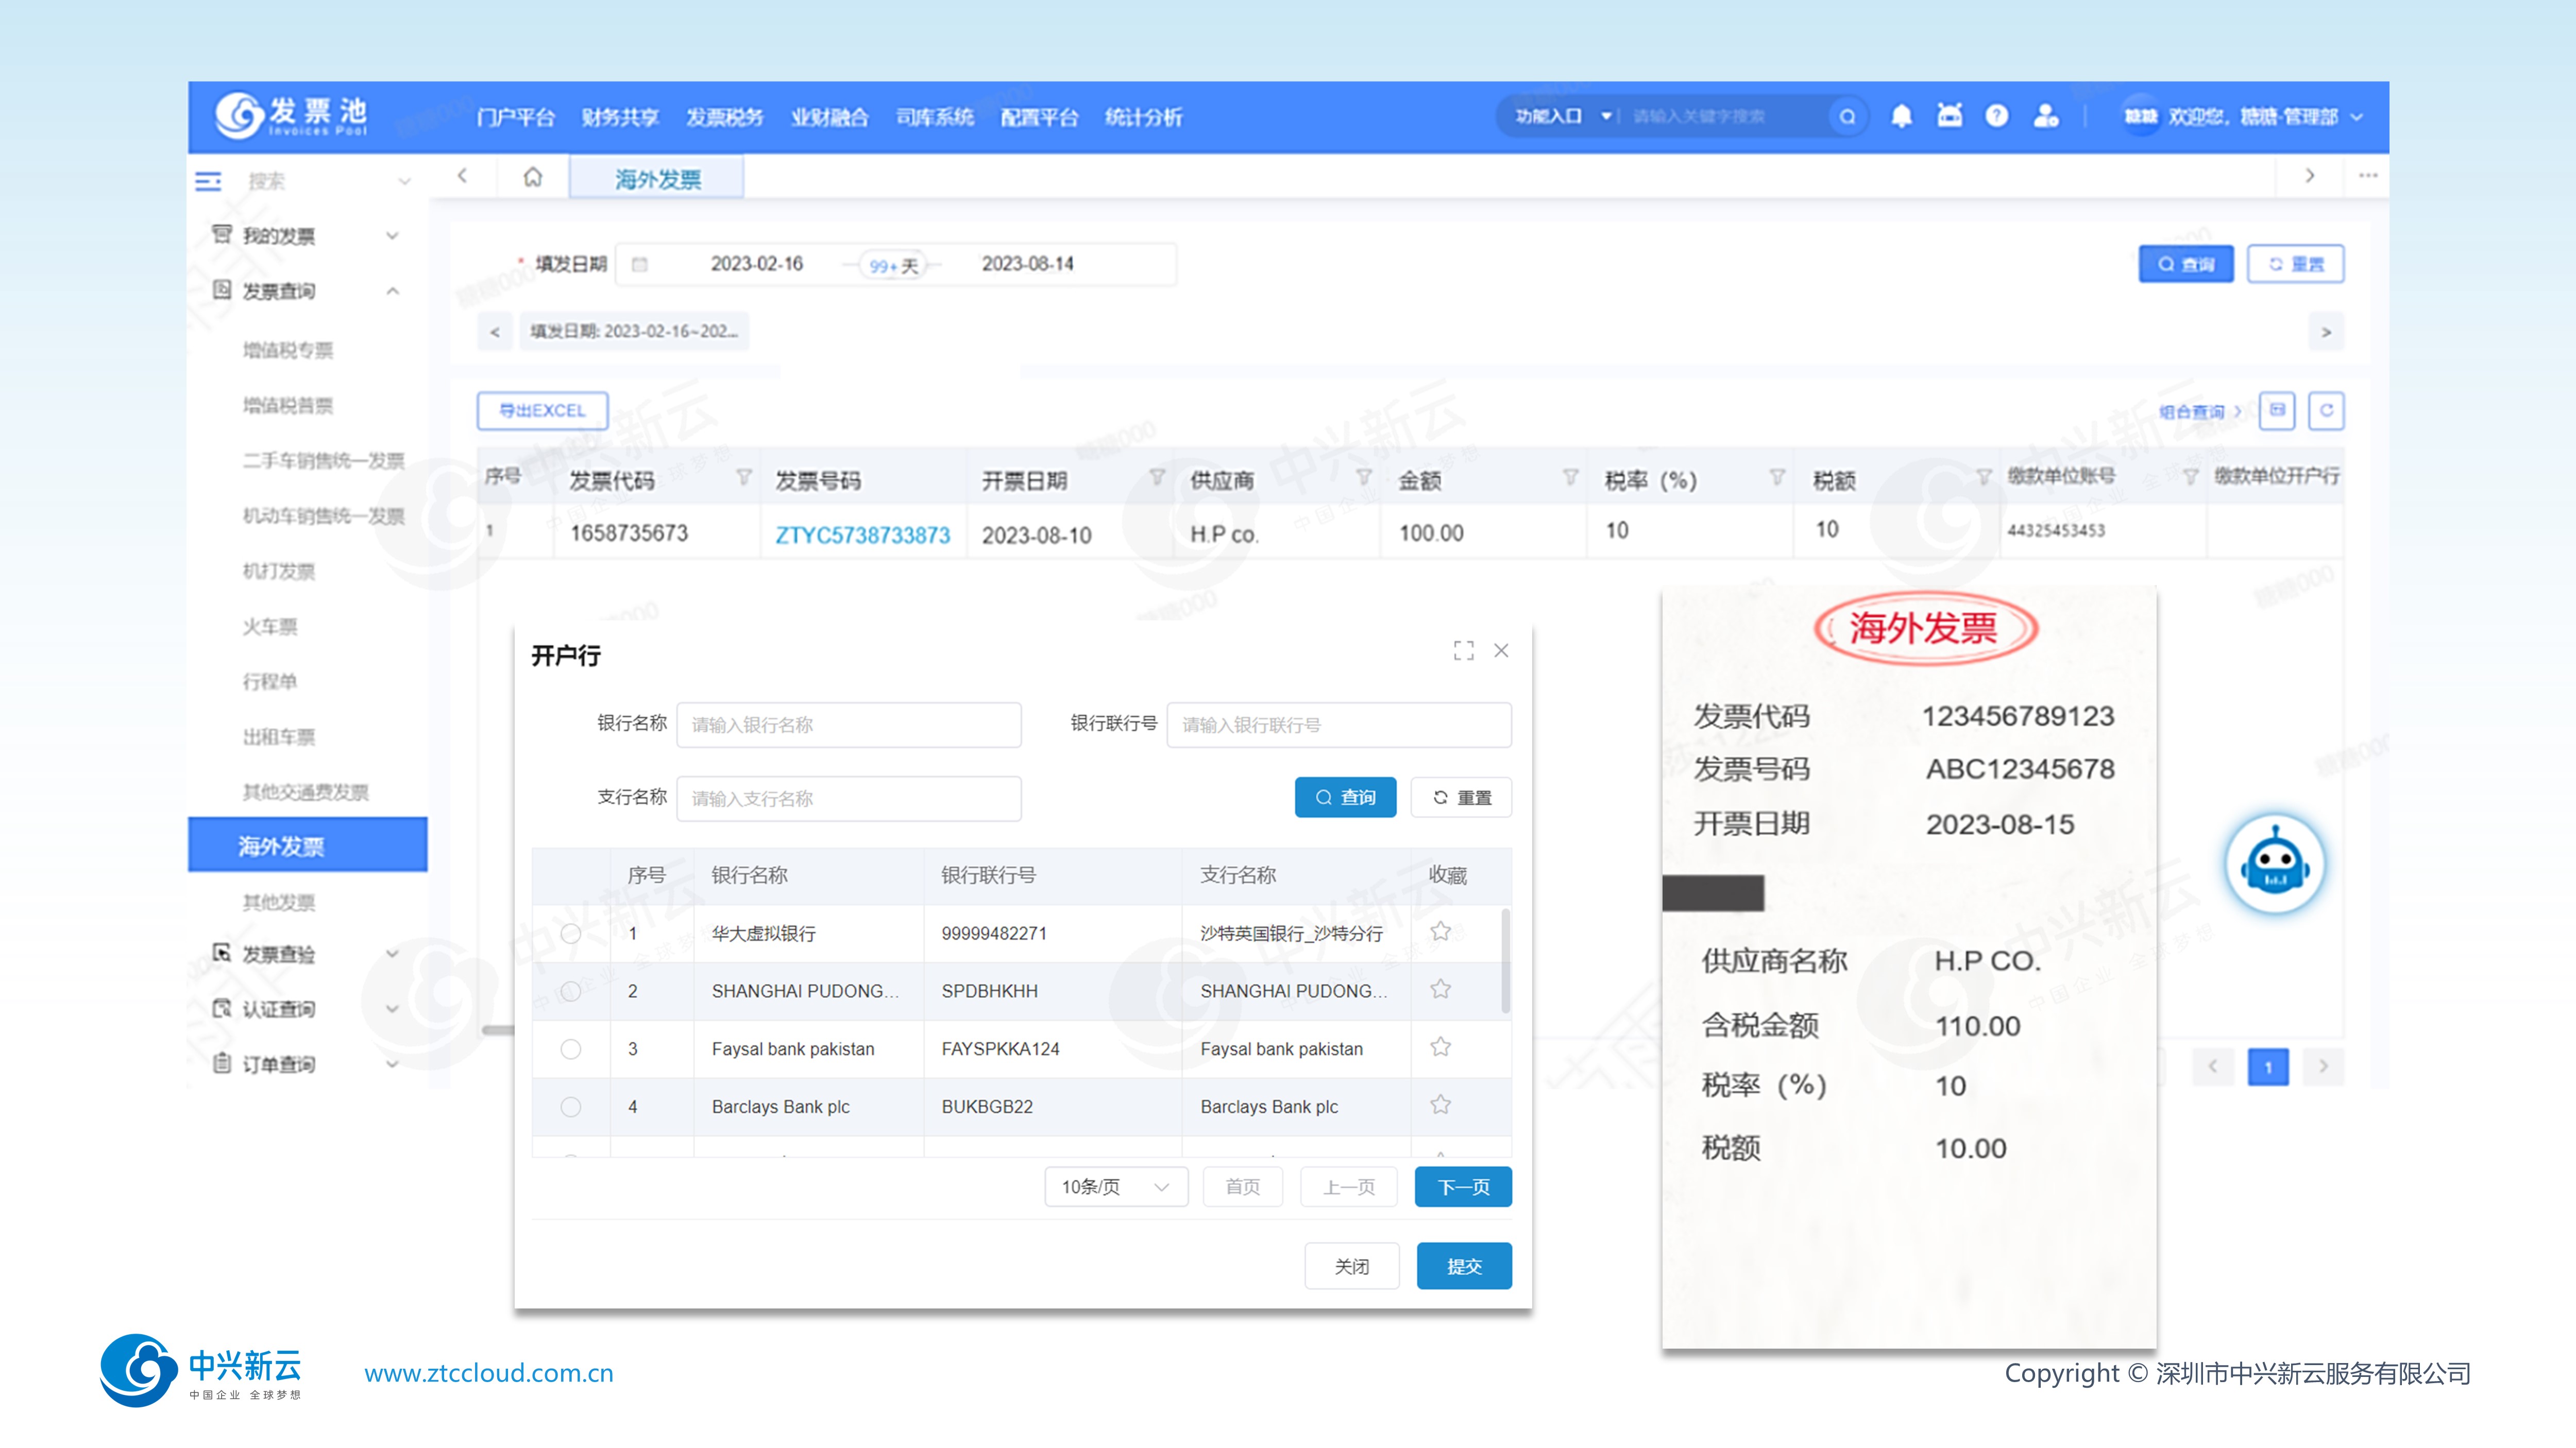Click fullscreen icon in 开户行 dialog

pos(1463,651)
